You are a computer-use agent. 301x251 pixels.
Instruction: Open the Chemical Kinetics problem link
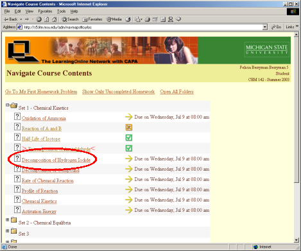point(39,201)
